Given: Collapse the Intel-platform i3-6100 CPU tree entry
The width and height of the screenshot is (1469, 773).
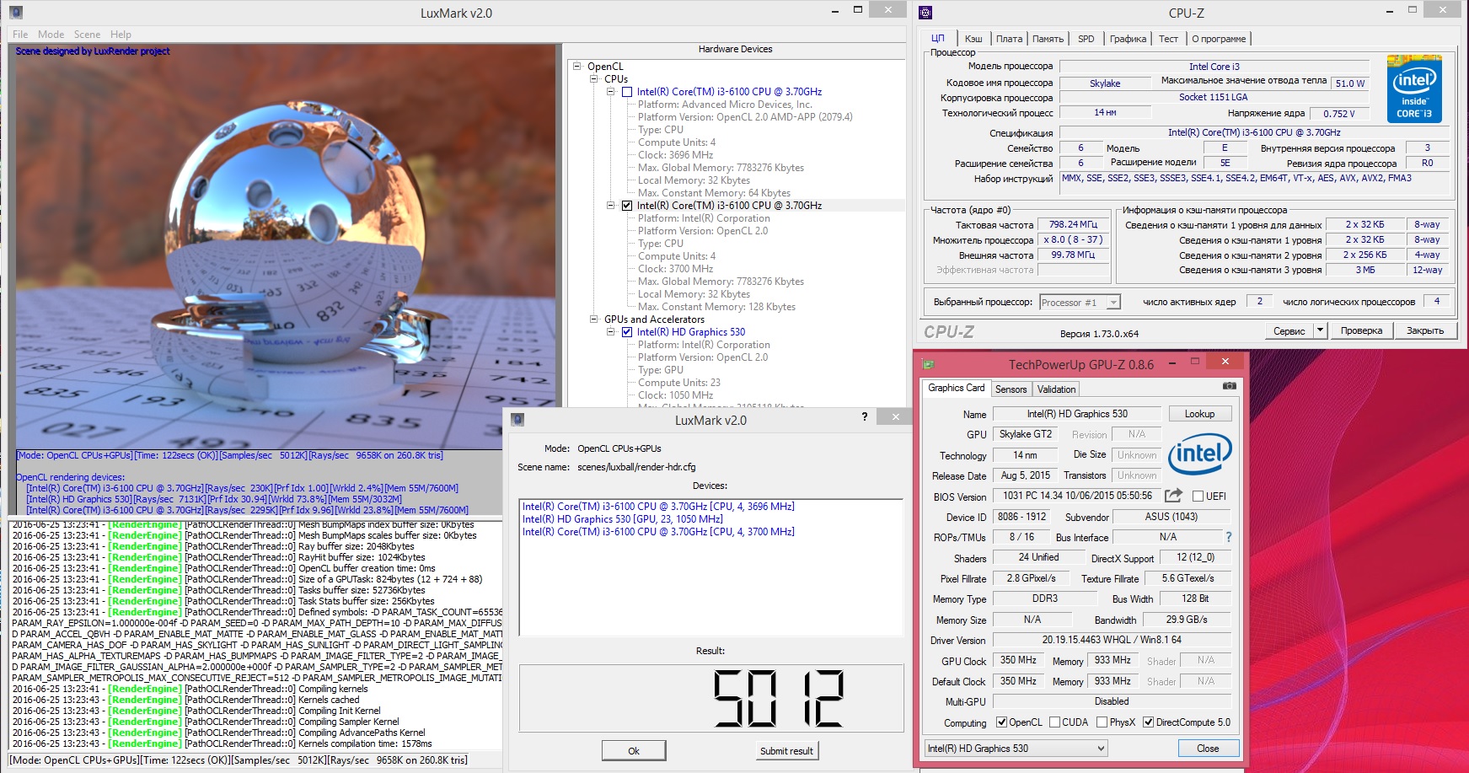Looking at the screenshot, I should pyautogui.click(x=611, y=206).
